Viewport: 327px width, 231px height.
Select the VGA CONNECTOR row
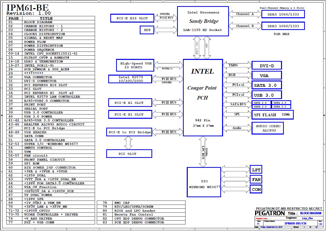[51, 77]
